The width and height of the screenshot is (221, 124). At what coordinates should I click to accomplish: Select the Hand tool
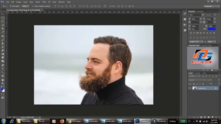pyautogui.click(x=2, y=80)
